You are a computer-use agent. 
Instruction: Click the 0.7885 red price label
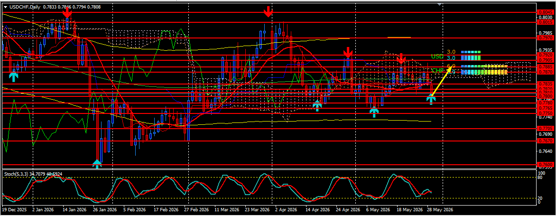point(546,66)
